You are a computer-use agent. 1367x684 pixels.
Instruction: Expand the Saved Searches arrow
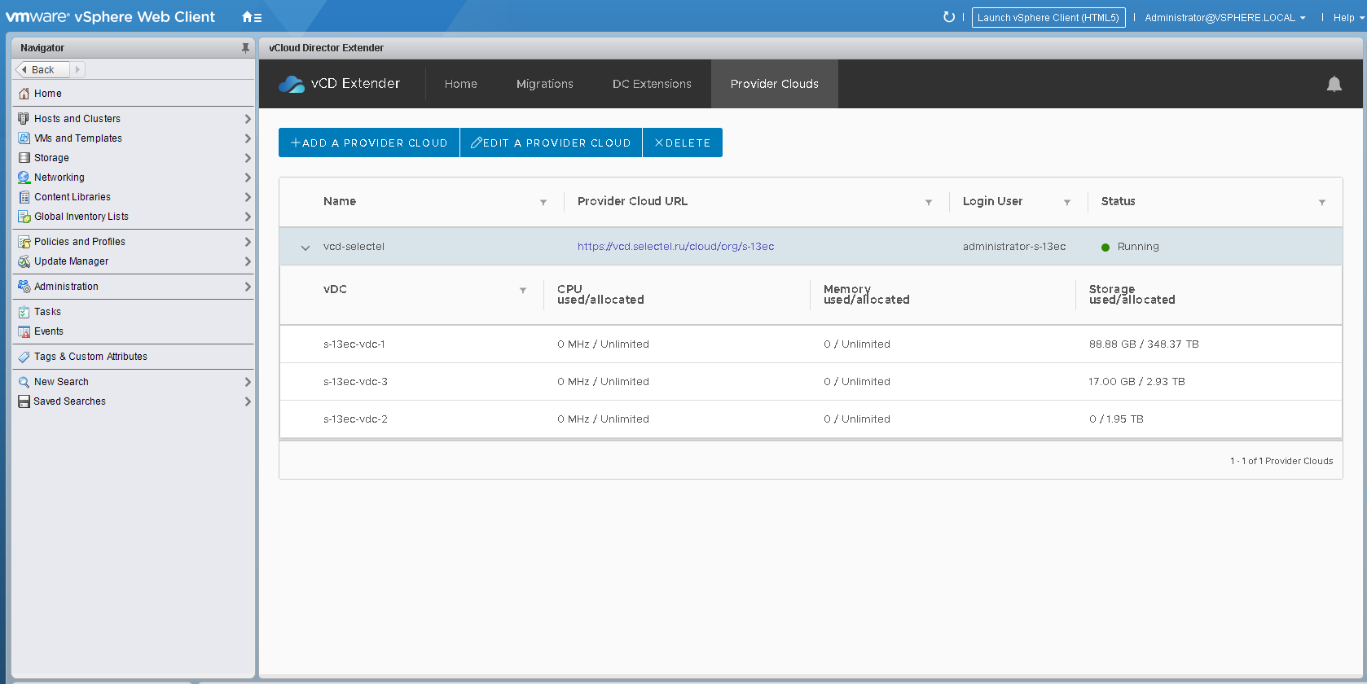coord(248,401)
